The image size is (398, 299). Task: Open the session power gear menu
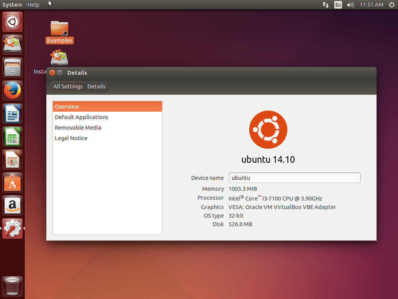392,5
